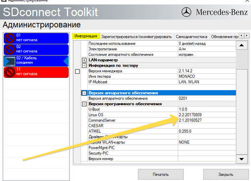Click the cable-connected device icon for 02
Image resolution: width=251 pixels, height=181 pixels.
point(9,61)
